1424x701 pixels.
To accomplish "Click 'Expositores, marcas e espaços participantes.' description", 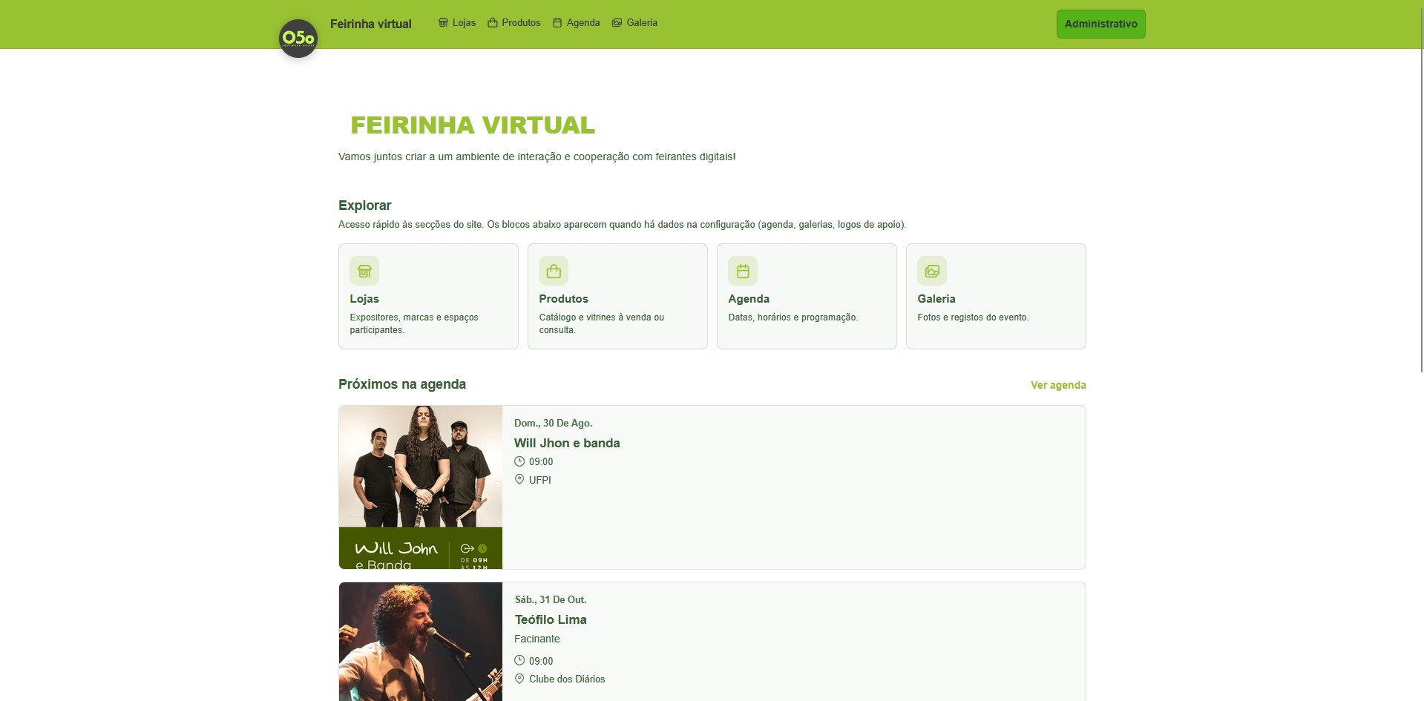I will pos(414,323).
